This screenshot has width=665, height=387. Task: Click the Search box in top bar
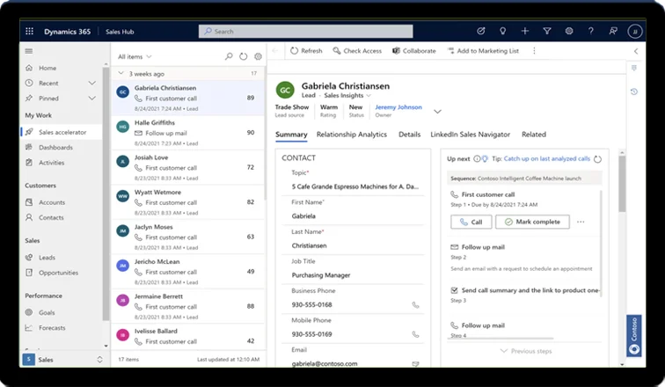click(306, 32)
